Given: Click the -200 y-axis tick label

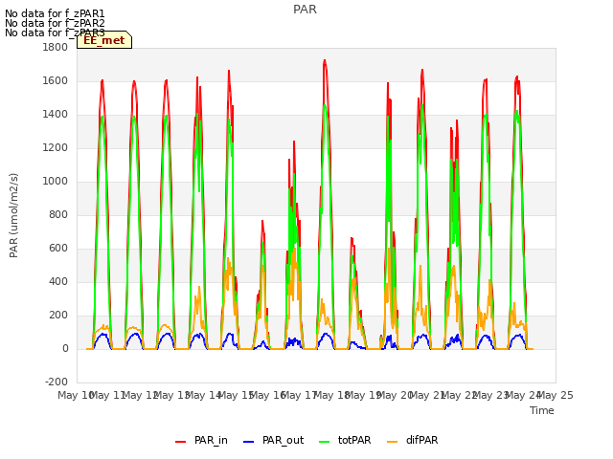Looking at the screenshot, I should click(x=57, y=382).
